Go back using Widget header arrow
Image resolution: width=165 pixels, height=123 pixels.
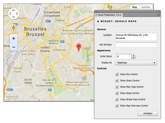tap(98, 21)
